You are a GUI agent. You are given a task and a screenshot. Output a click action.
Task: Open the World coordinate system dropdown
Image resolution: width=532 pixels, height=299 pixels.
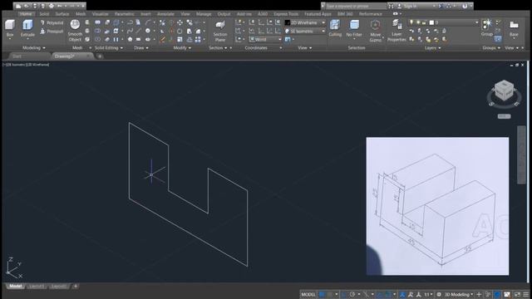[x=265, y=39]
